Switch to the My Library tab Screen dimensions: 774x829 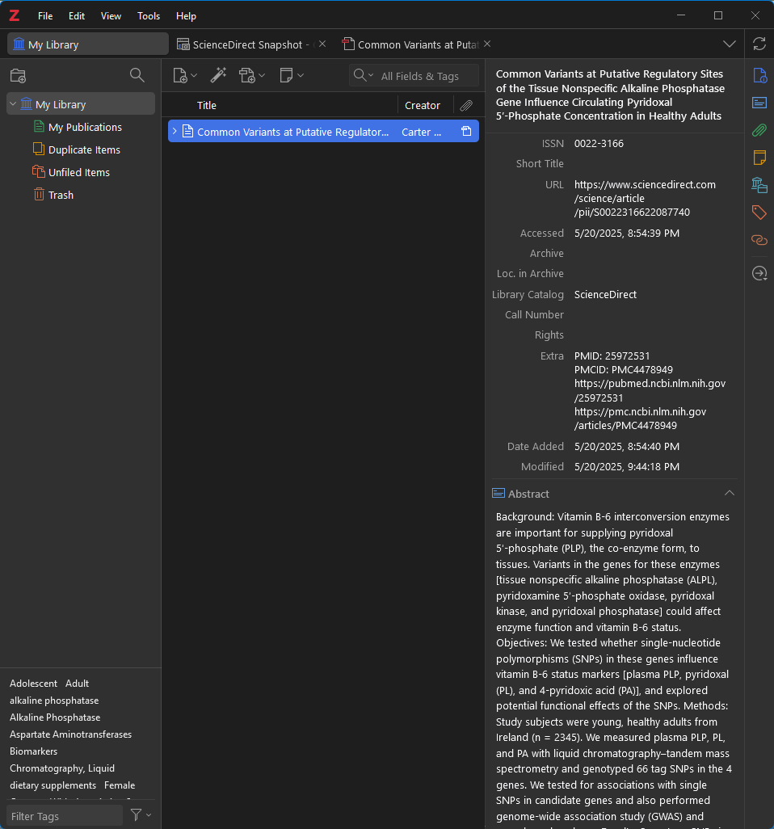tap(88, 44)
